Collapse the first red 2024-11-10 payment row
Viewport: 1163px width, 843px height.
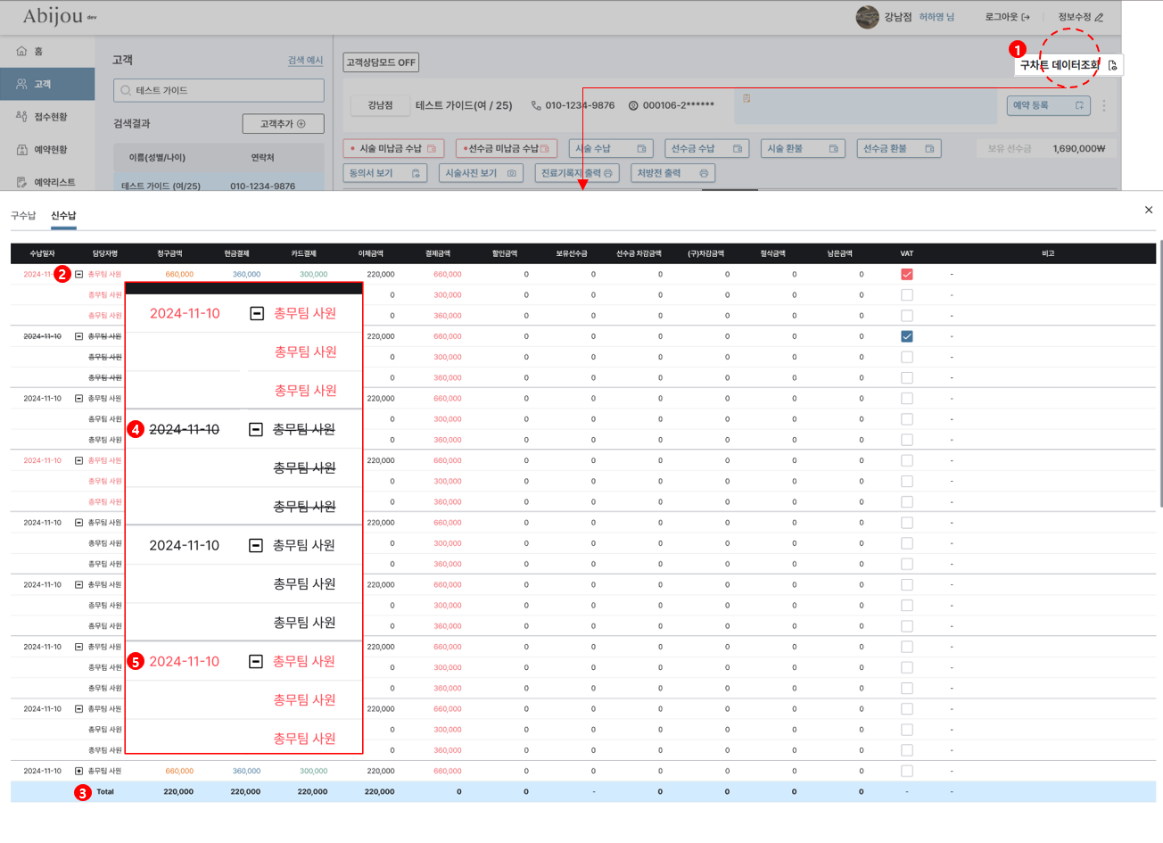pos(78,275)
